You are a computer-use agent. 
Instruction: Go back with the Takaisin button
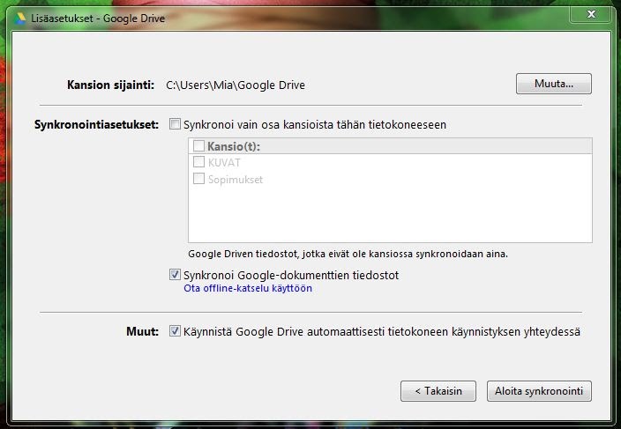point(438,391)
